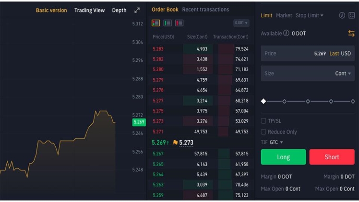Screen dimensions: 359x202
Task: Select buy-orders-only order book view icon
Action: (x=168, y=23)
